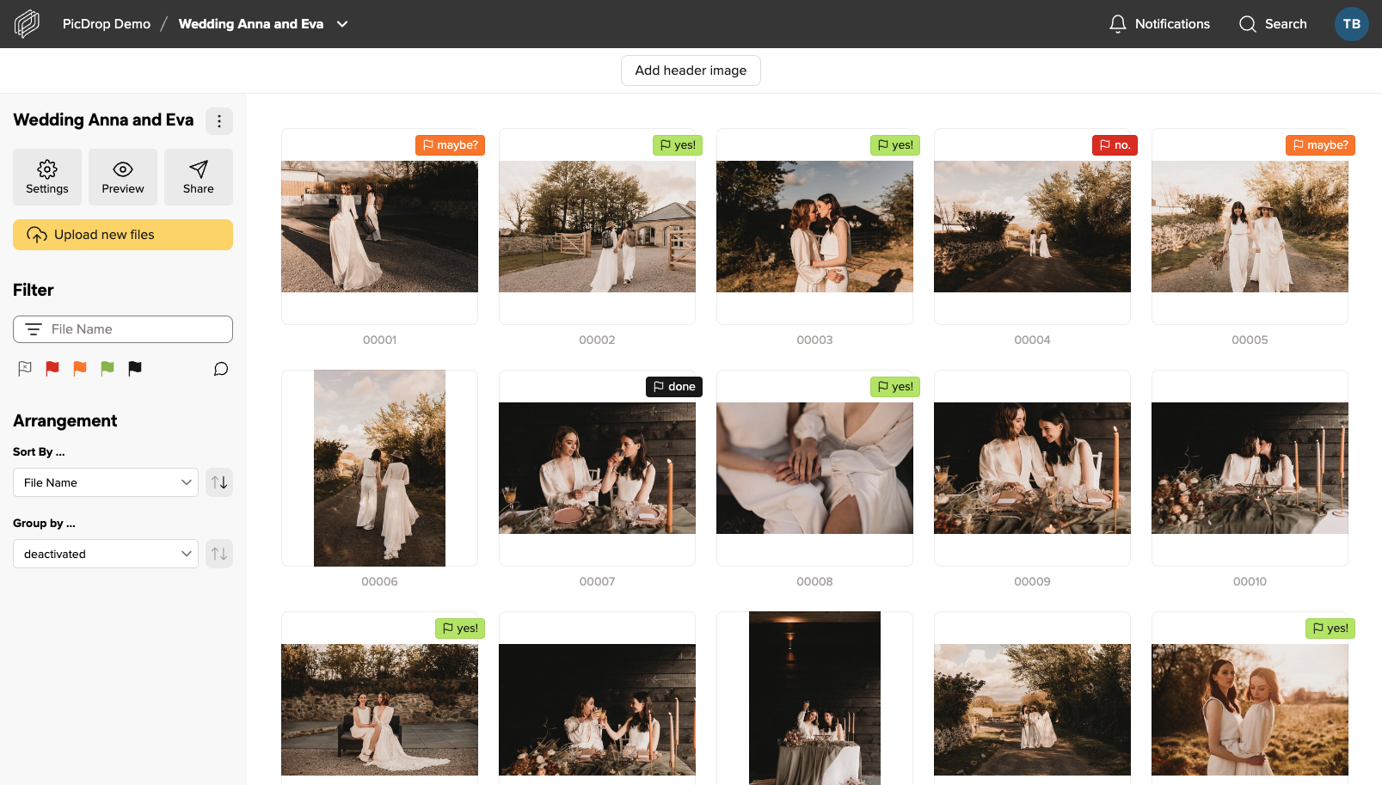
Task: Click the maybe? flag on image 00001
Action: click(x=450, y=145)
